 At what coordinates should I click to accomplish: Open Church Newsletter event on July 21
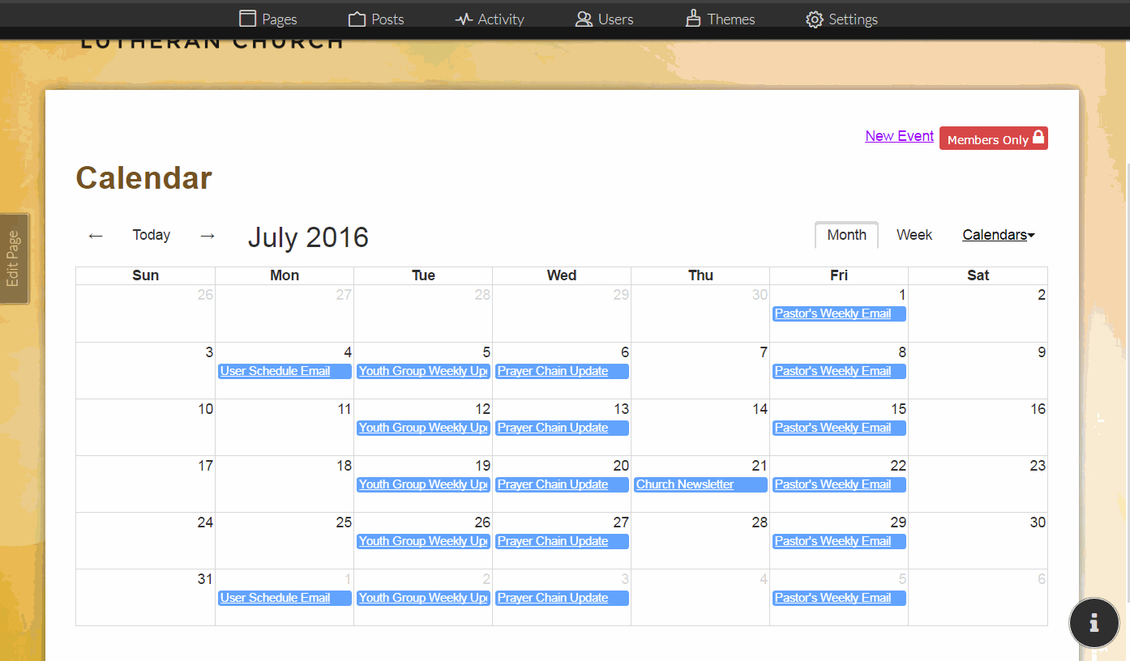point(685,484)
